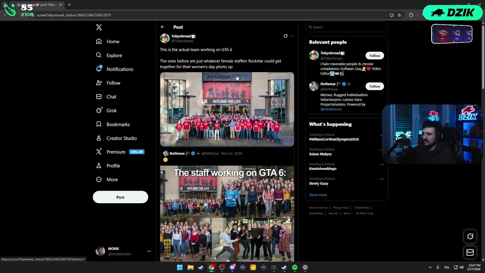485x273 pixels.
Task: Open Cookie Policy footer link
Action: pyautogui.click(x=361, y=208)
